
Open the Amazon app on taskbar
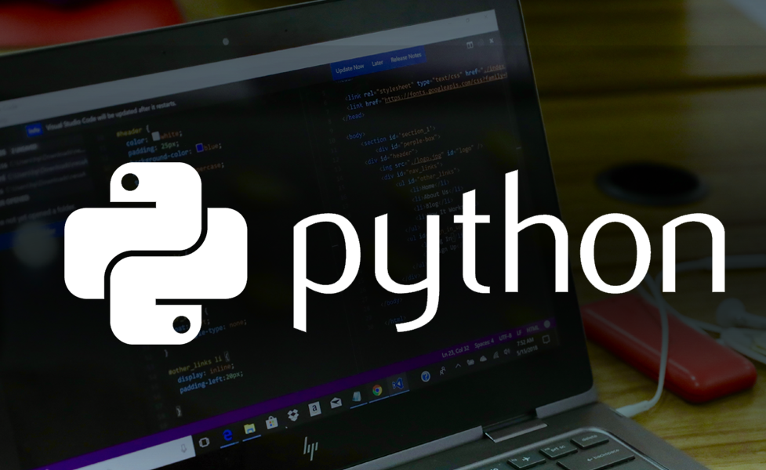314,409
